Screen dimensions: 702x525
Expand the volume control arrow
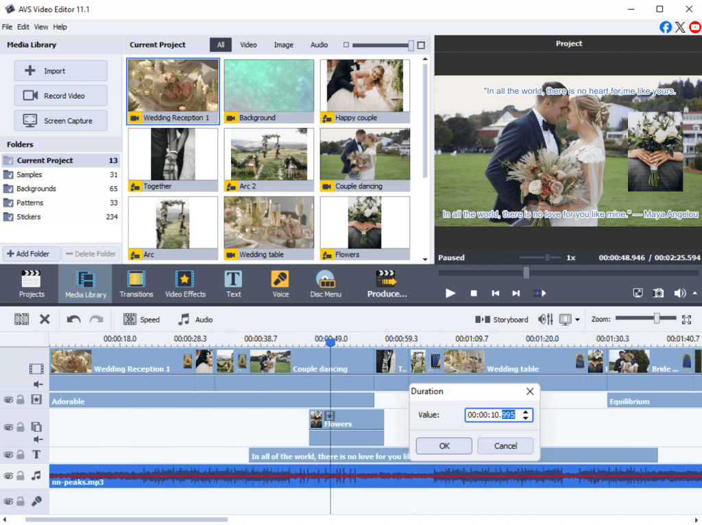(x=695, y=293)
